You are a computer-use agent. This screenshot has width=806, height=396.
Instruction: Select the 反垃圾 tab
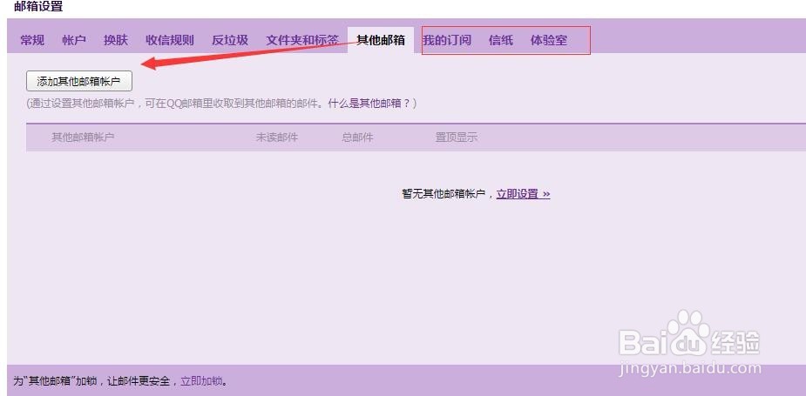[x=230, y=40]
